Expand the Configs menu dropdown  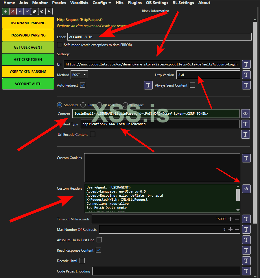(102, 3)
